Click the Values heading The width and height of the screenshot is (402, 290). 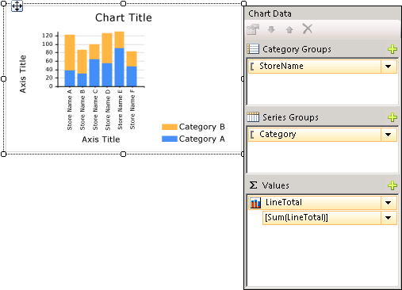click(275, 185)
